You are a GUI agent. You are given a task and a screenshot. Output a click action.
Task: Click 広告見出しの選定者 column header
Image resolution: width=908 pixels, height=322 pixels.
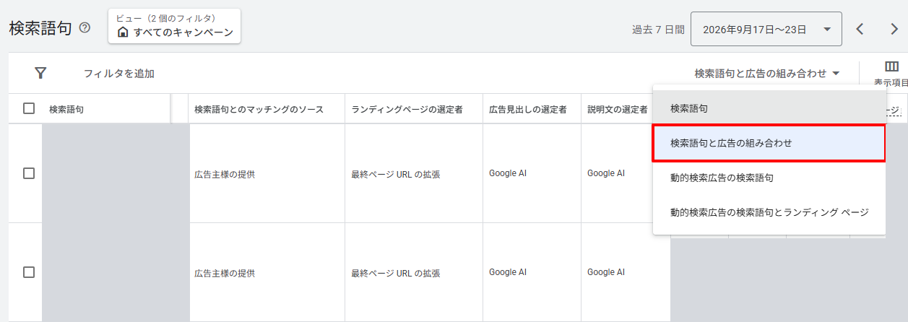(528, 109)
